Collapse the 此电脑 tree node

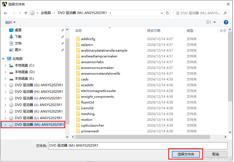3,59
